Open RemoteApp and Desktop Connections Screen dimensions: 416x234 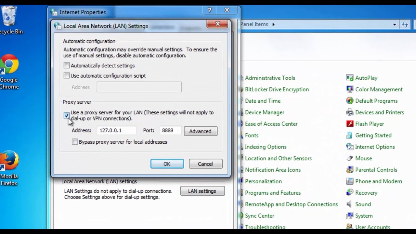(291, 204)
